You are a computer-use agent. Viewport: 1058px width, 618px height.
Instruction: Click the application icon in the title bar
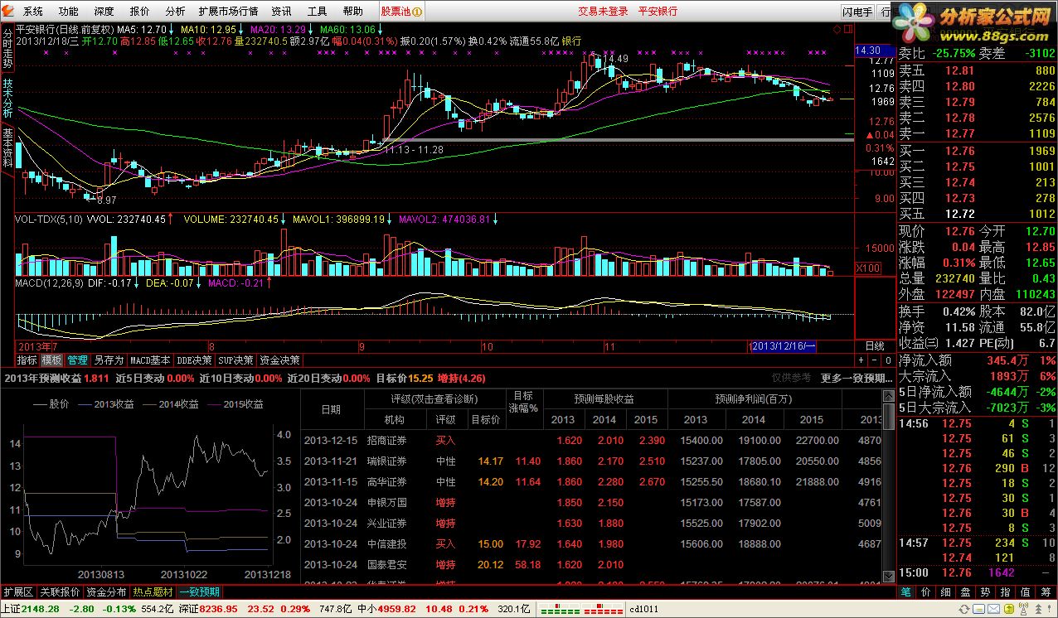[7, 12]
